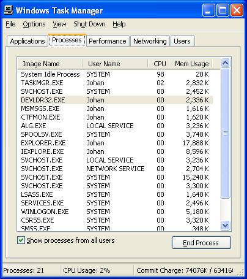Select the CTFMON.EXE process
Screen dimensions: 247x279
[x=116, y=117]
